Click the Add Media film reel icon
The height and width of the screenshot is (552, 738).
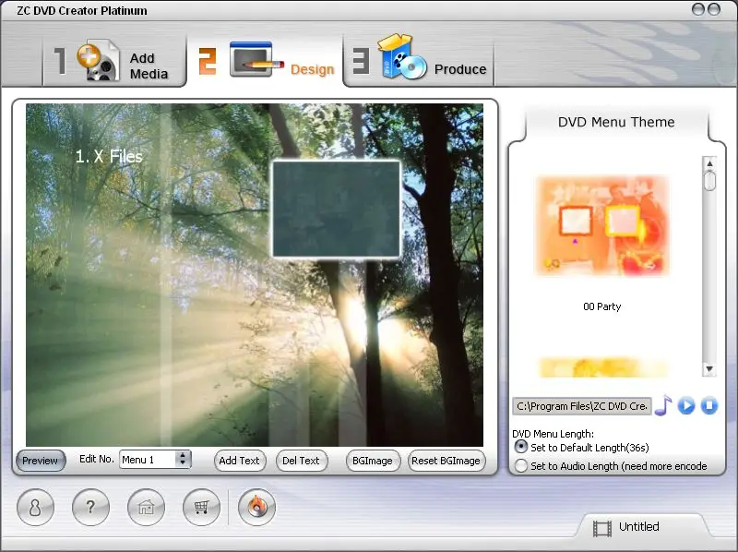(x=98, y=62)
